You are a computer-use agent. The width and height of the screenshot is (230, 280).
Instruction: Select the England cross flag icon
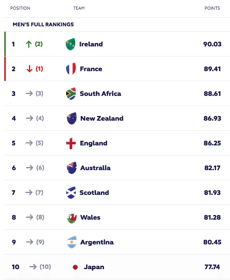pyautogui.click(x=71, y=143)
